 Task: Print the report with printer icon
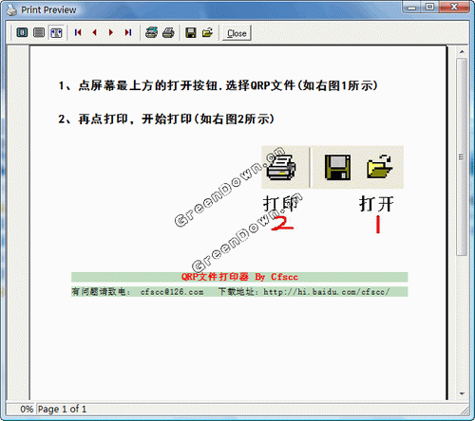[168, 32]
